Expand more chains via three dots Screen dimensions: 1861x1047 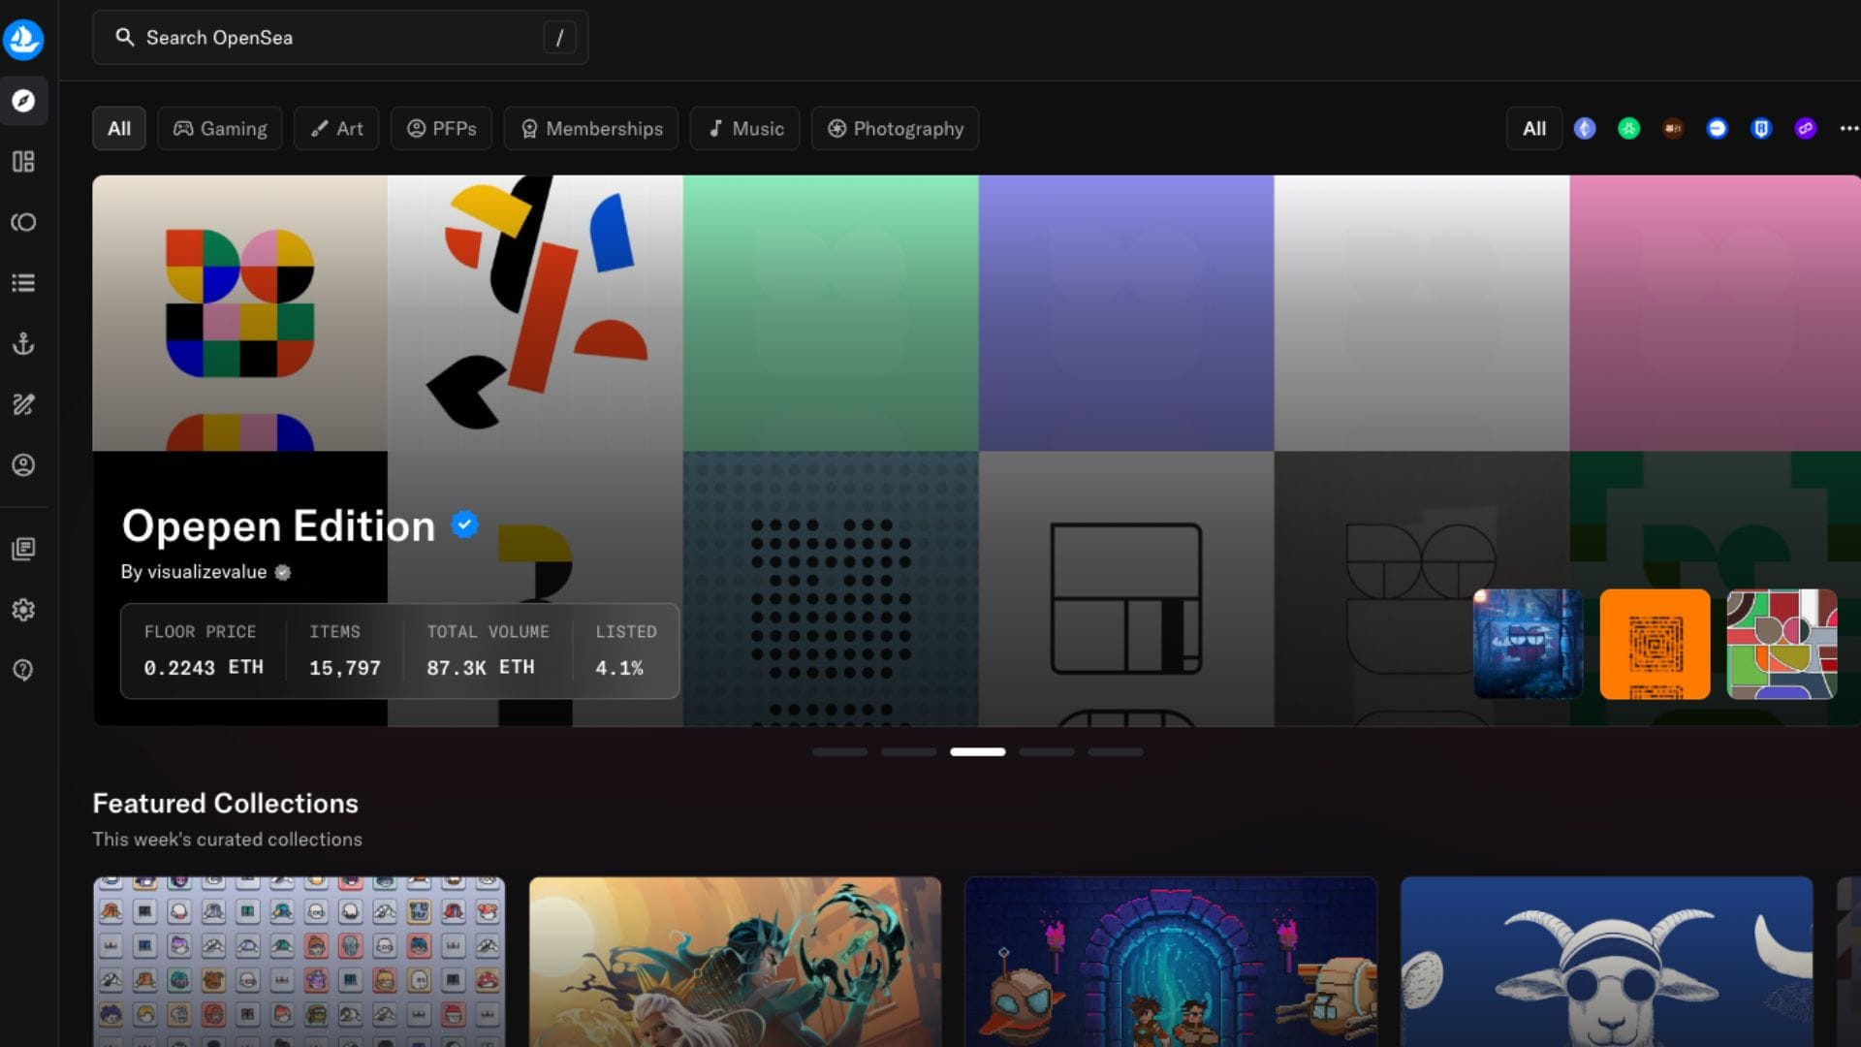pos(1848,129)
